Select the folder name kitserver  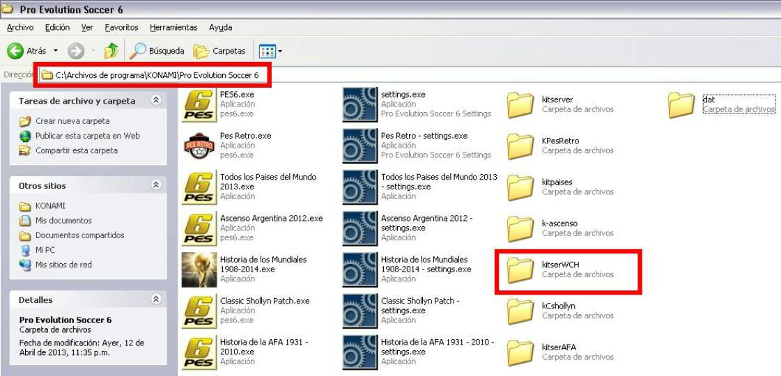tap(557, 100)
